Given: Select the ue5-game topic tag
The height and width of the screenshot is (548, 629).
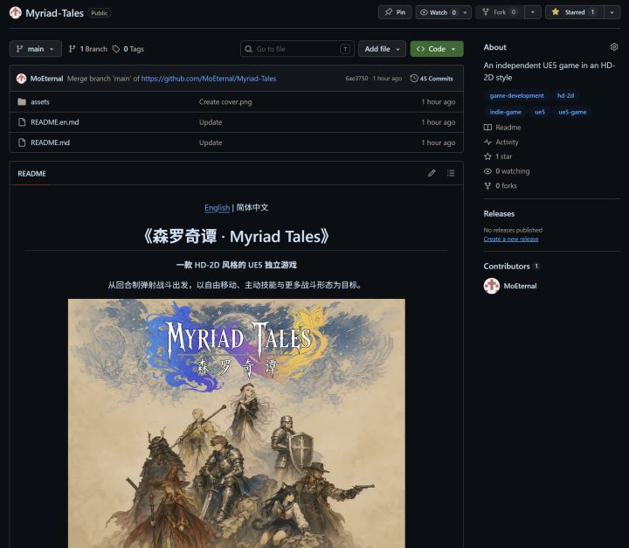Looking at the screenshot, I should point(572,113).
